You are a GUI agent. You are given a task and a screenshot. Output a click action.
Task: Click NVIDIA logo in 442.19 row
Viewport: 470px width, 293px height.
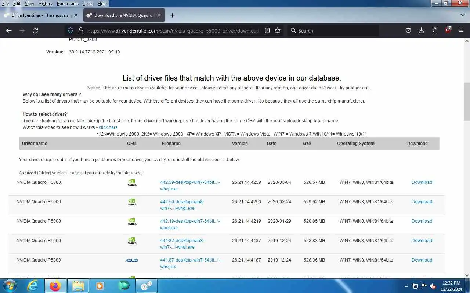132,221
